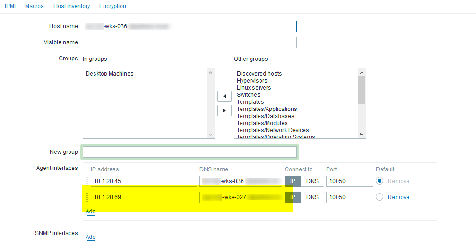Open the Encryption tab
This screenshot has width=476, height=245.
click(113, 6)
